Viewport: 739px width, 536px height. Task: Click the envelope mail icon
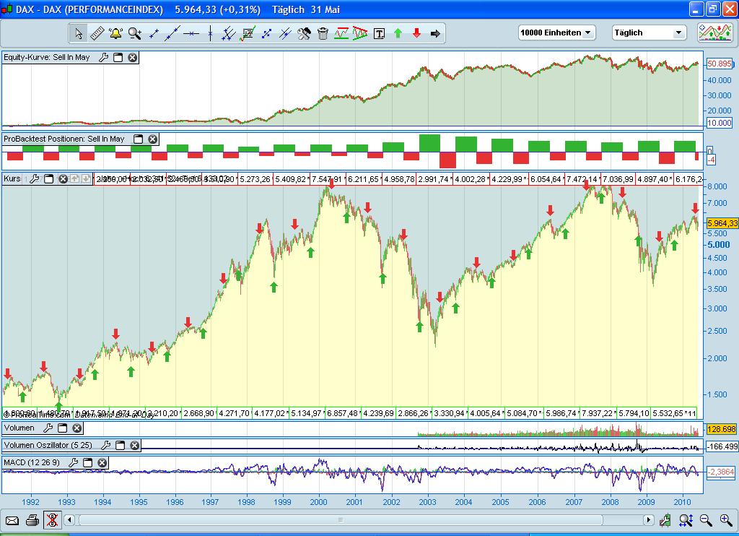click(12, 520)
